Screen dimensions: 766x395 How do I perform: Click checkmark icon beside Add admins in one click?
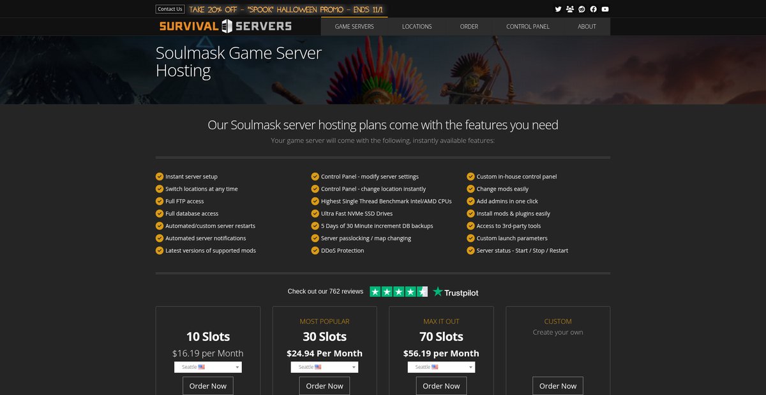pyautogui.click(x=471, y=201)
